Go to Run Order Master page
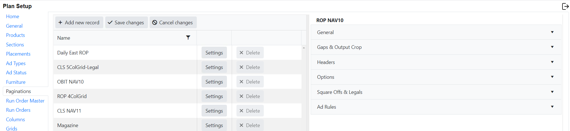The image size is (570, 131). (25, 101)
